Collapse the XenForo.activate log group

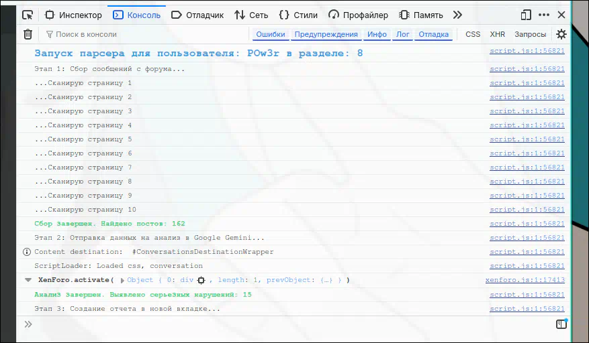pos(28,280)
